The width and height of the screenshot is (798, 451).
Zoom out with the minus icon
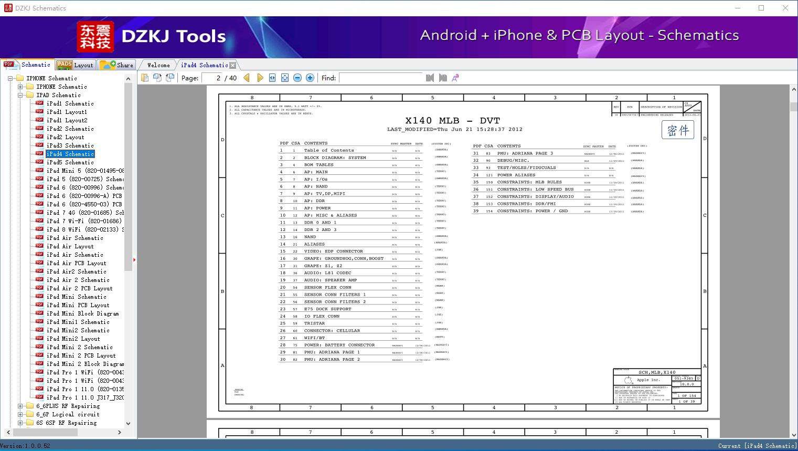(x=297, y=78)
